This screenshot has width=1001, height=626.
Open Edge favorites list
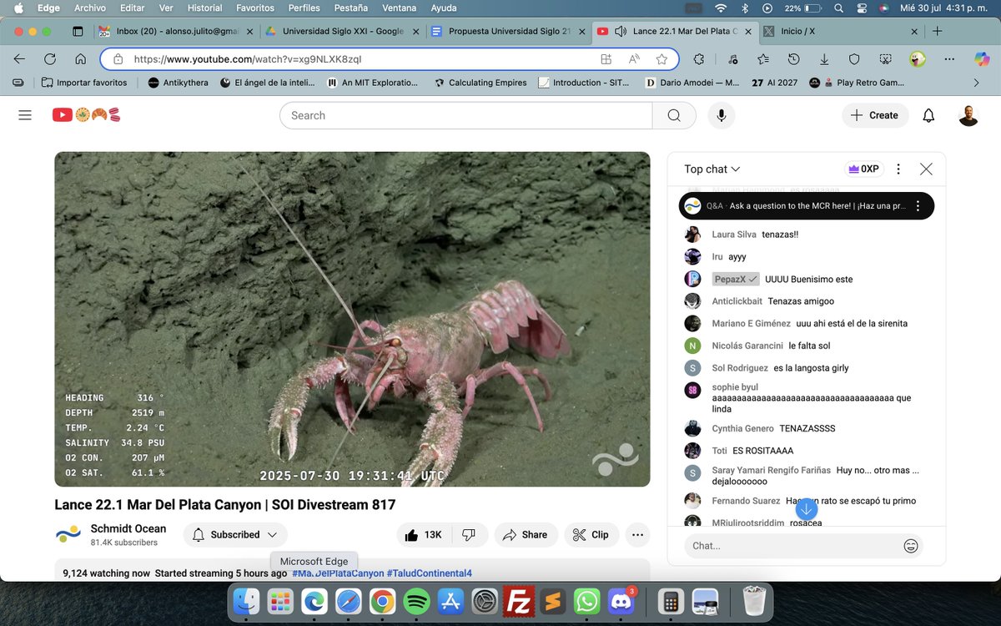click(763, 59)
